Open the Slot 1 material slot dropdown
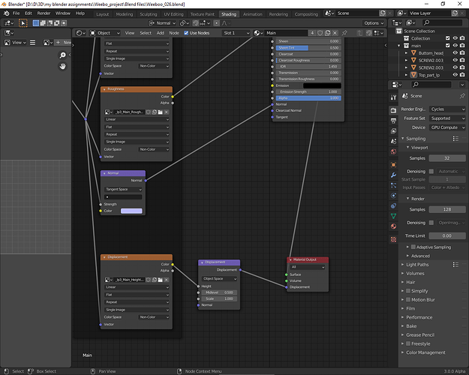 [x=236, y=33]
